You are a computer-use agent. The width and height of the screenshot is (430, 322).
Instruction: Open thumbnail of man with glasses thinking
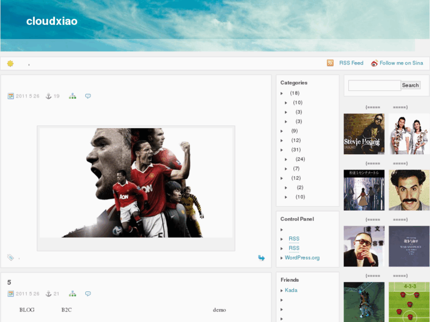click(x=364, y=246)
